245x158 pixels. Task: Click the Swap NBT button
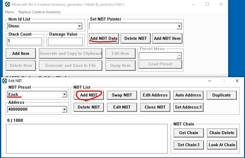click(122, 95)
